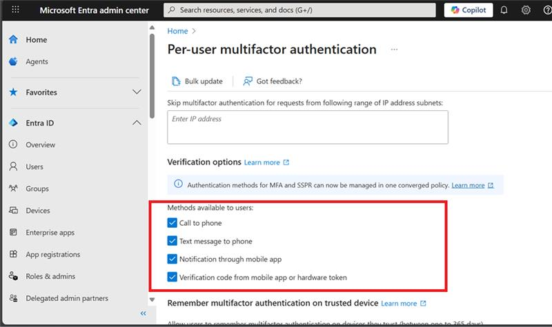
Task: Click the Roles & admins icon
Action: point(13,276)
